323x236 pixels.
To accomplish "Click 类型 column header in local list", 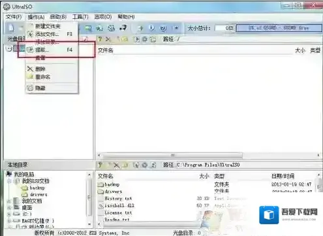I will tap(219, 176).
